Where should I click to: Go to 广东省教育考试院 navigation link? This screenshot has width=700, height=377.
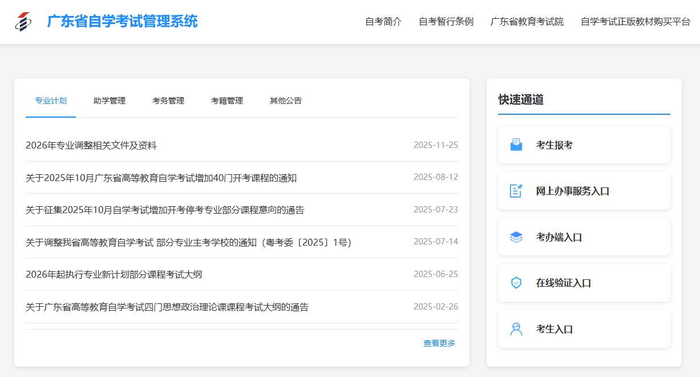tap(527, 22)
